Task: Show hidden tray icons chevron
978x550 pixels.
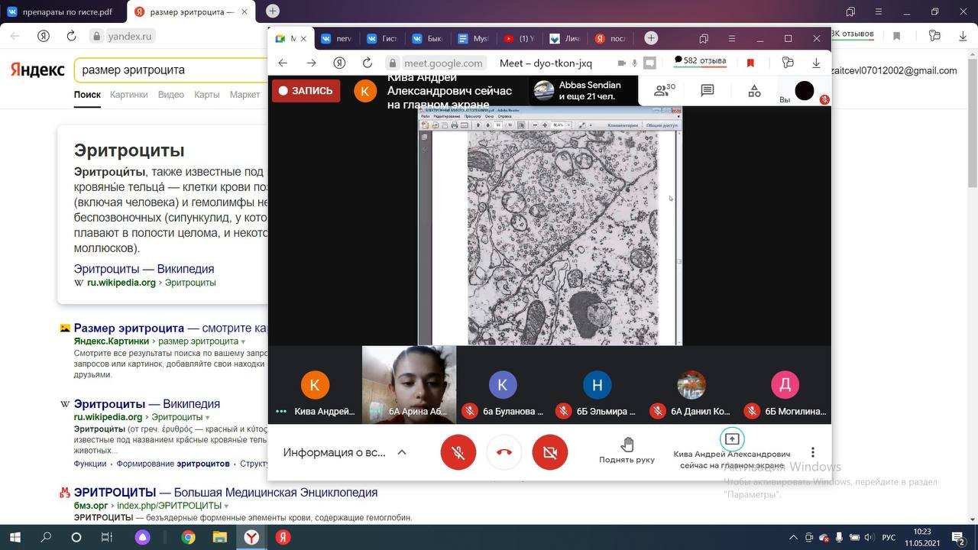Action: click(x=793, y=537)
